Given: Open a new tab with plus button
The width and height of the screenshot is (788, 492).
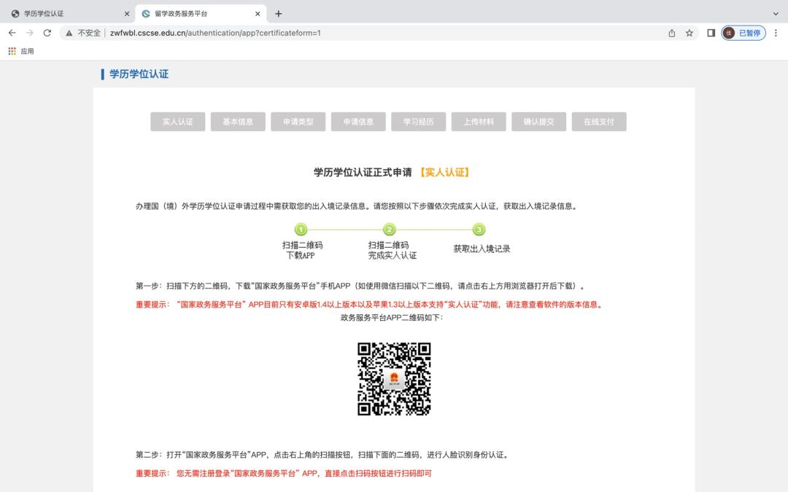Looking at the screenshot, I should pos(279,14).
